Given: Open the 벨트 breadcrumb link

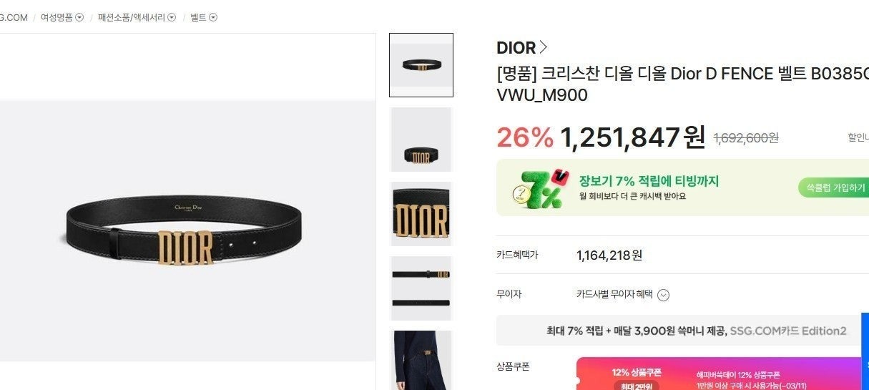Looking at the screenshot, I should click(x=198, y=17).
